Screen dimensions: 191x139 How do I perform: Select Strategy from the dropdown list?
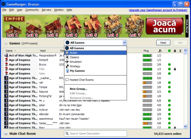(95, 66)
